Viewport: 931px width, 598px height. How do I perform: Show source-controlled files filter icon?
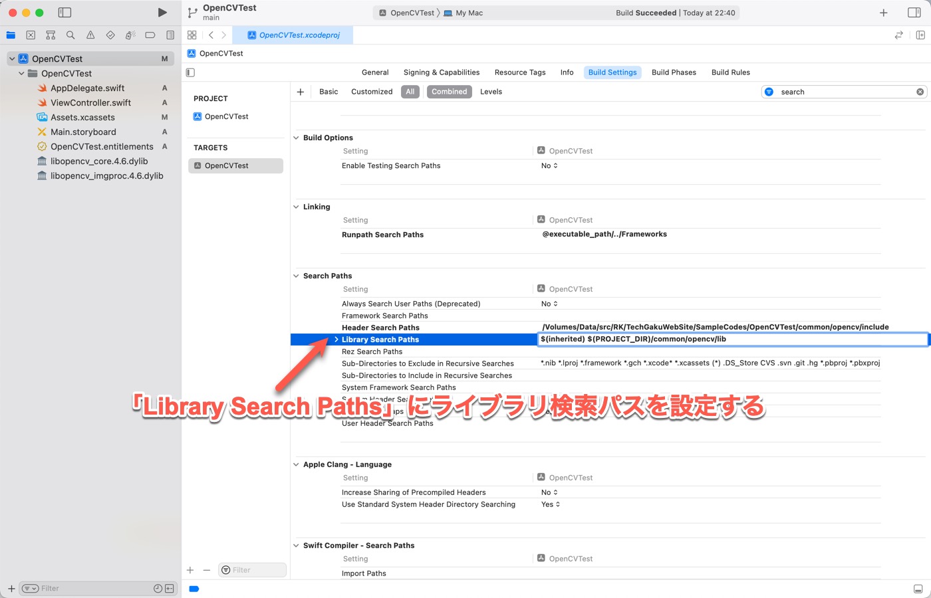click(170, 589)
